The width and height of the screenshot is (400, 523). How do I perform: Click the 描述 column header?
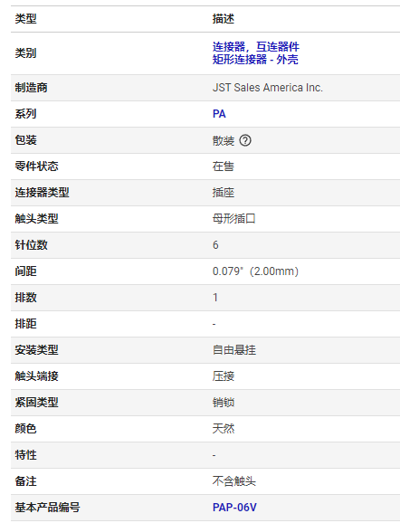point(224,19)
